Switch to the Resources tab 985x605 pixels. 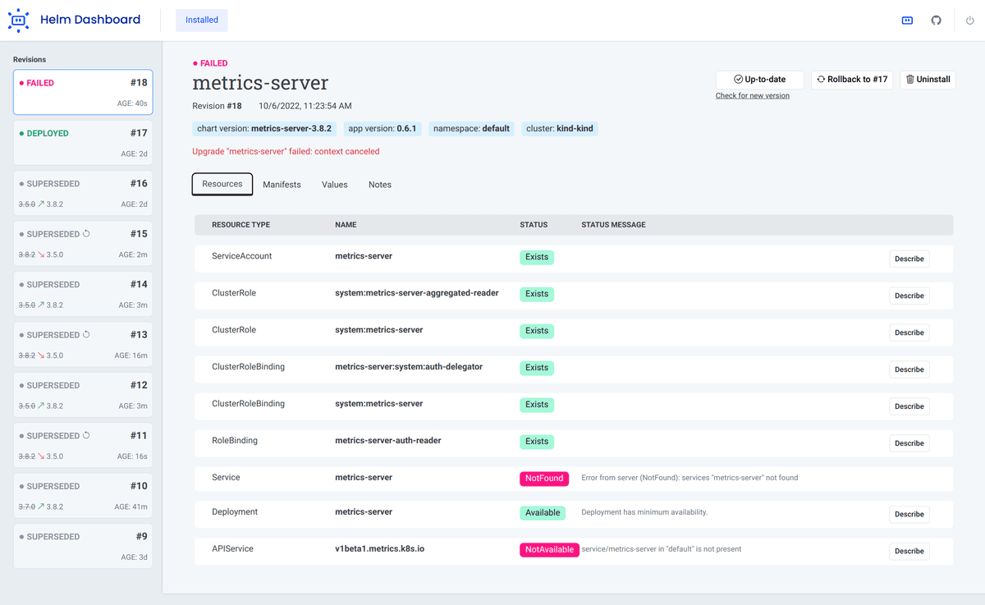pyautogui.click(x=222, y=184)
